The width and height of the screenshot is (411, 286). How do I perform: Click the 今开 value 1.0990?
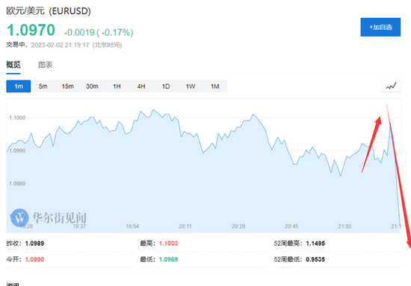point(34,259)
